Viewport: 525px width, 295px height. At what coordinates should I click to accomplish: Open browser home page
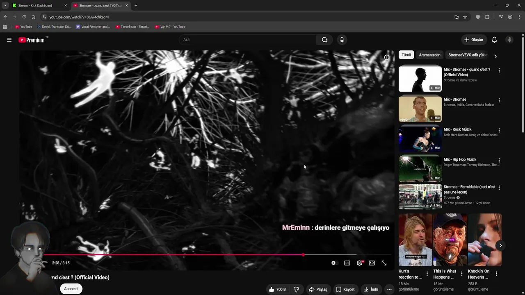(x=33, y=17)
